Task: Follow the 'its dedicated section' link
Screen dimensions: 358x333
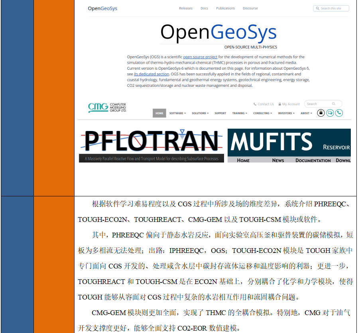Action: pos(151,74)
